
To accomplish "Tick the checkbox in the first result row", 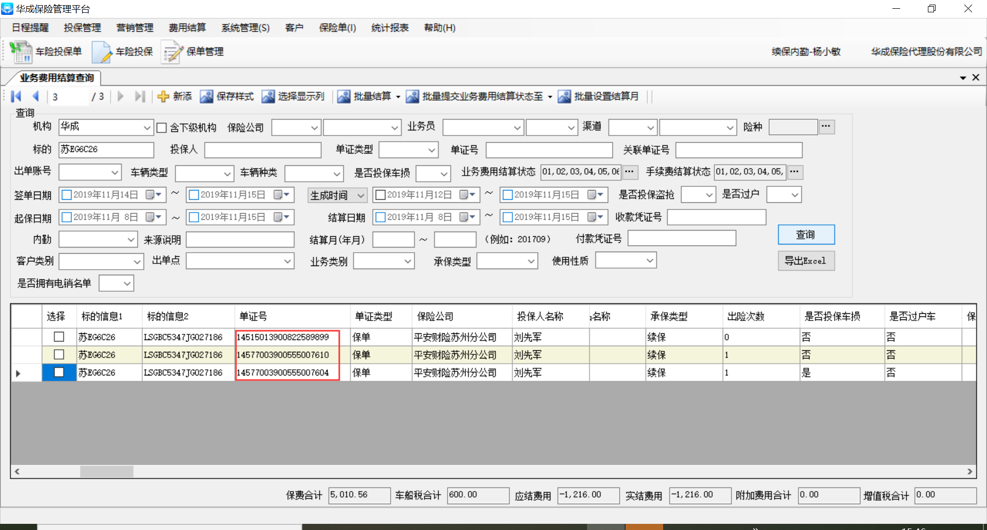I will (59, 337).
